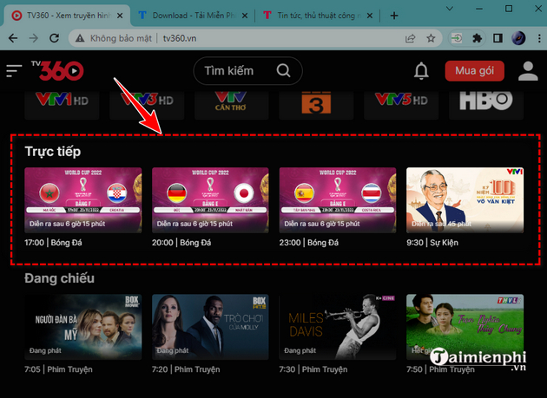This screenshot has width=547, height=398.
Task: Go back with the browser back arrow
Action: tap(13, 38)
